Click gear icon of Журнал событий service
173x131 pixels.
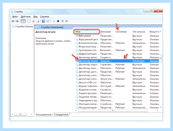point(77,86)
